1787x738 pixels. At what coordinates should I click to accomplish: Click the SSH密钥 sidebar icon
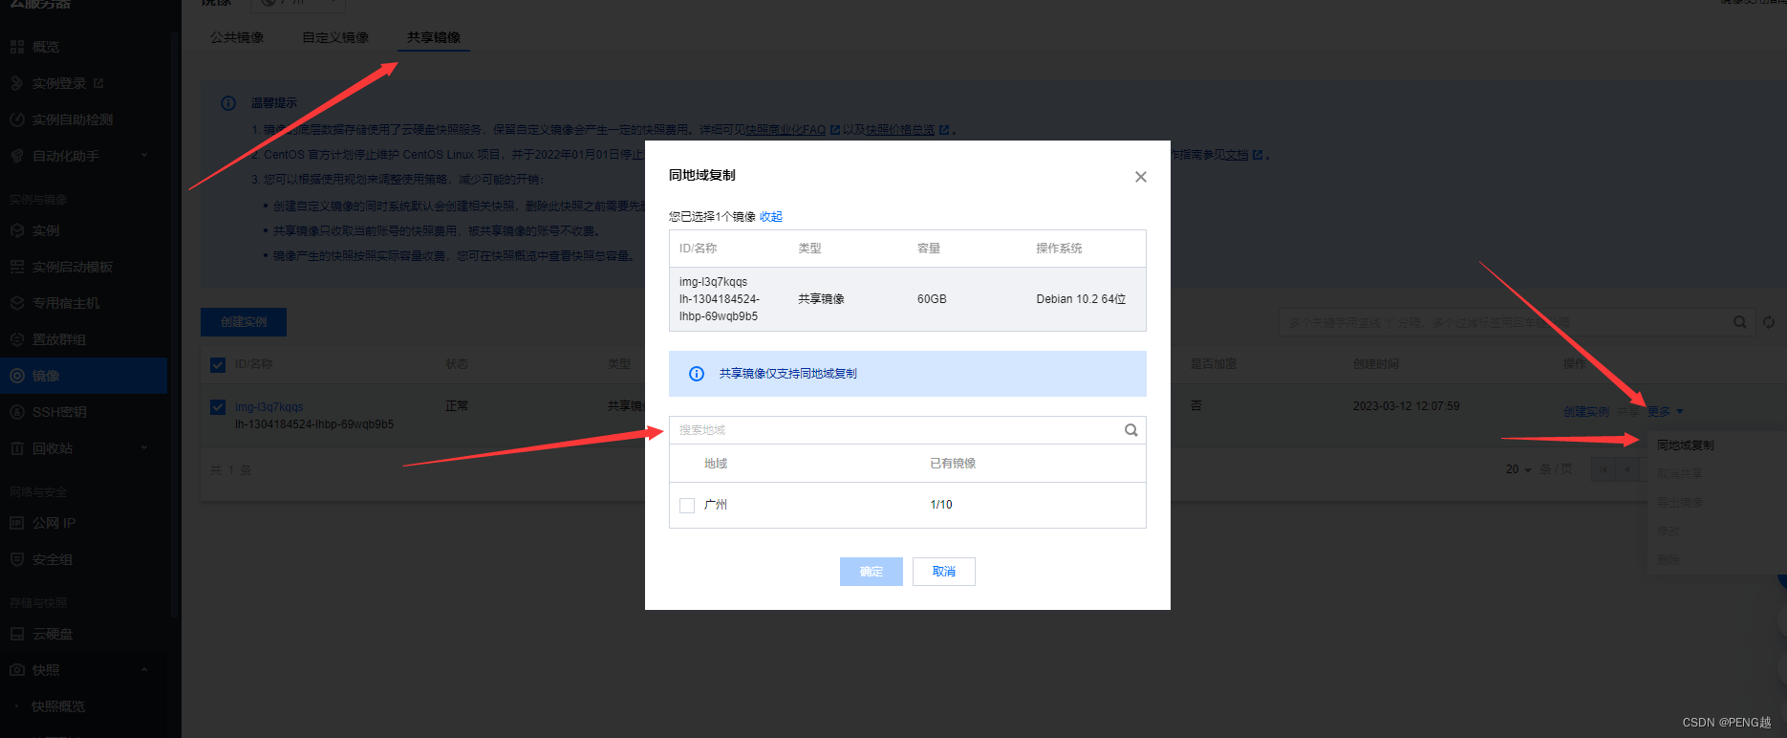point(17,412)
